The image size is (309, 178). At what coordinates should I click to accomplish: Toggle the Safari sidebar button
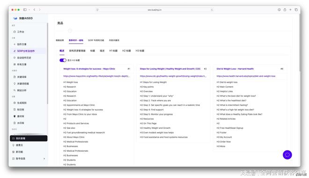(25, 10)
